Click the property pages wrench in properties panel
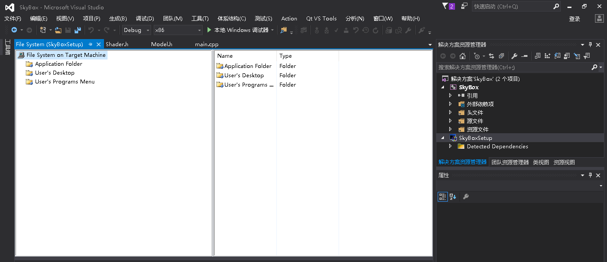Image resolution: width=607 pixels, height=262 pixels. tap(466, 197)
